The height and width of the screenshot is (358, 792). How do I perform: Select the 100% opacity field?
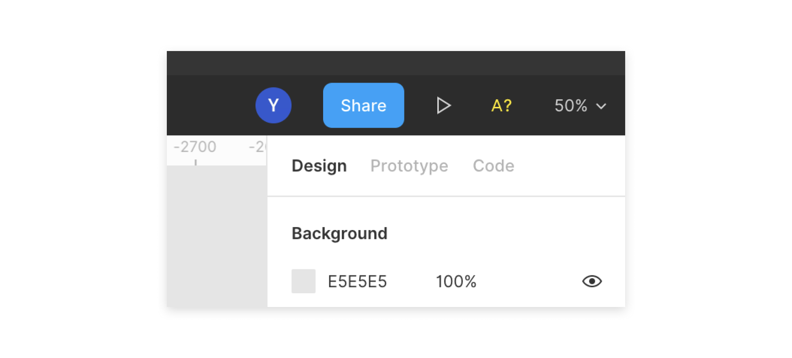pos(456,281)
